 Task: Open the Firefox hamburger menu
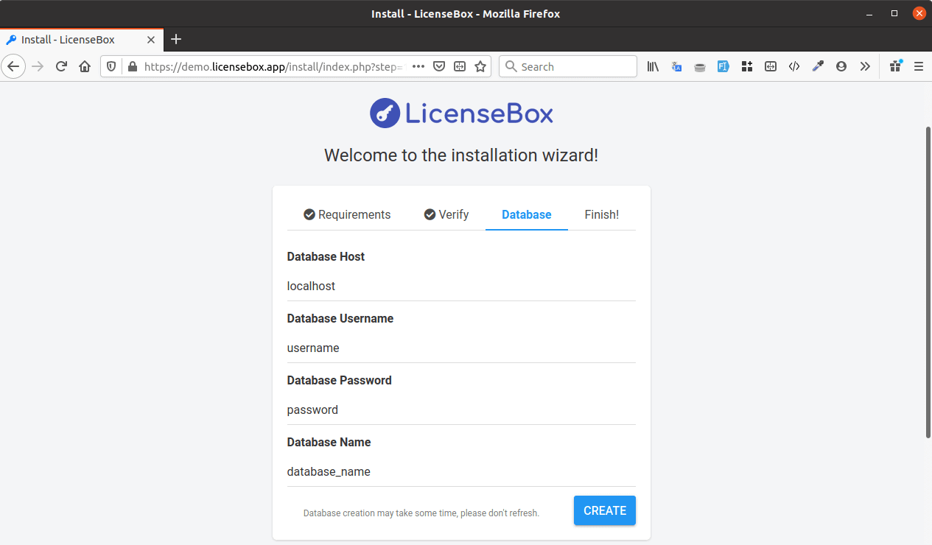click(919, 66)
